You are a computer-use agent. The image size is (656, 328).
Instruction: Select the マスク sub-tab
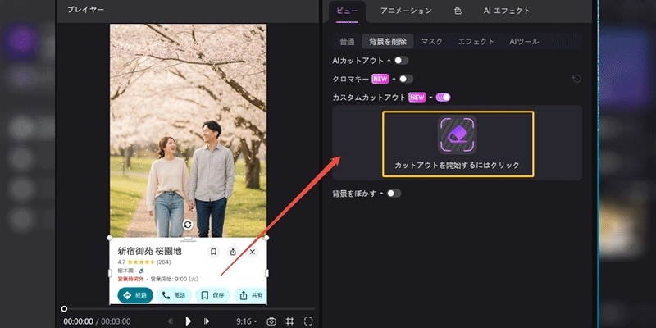point(432,42)
